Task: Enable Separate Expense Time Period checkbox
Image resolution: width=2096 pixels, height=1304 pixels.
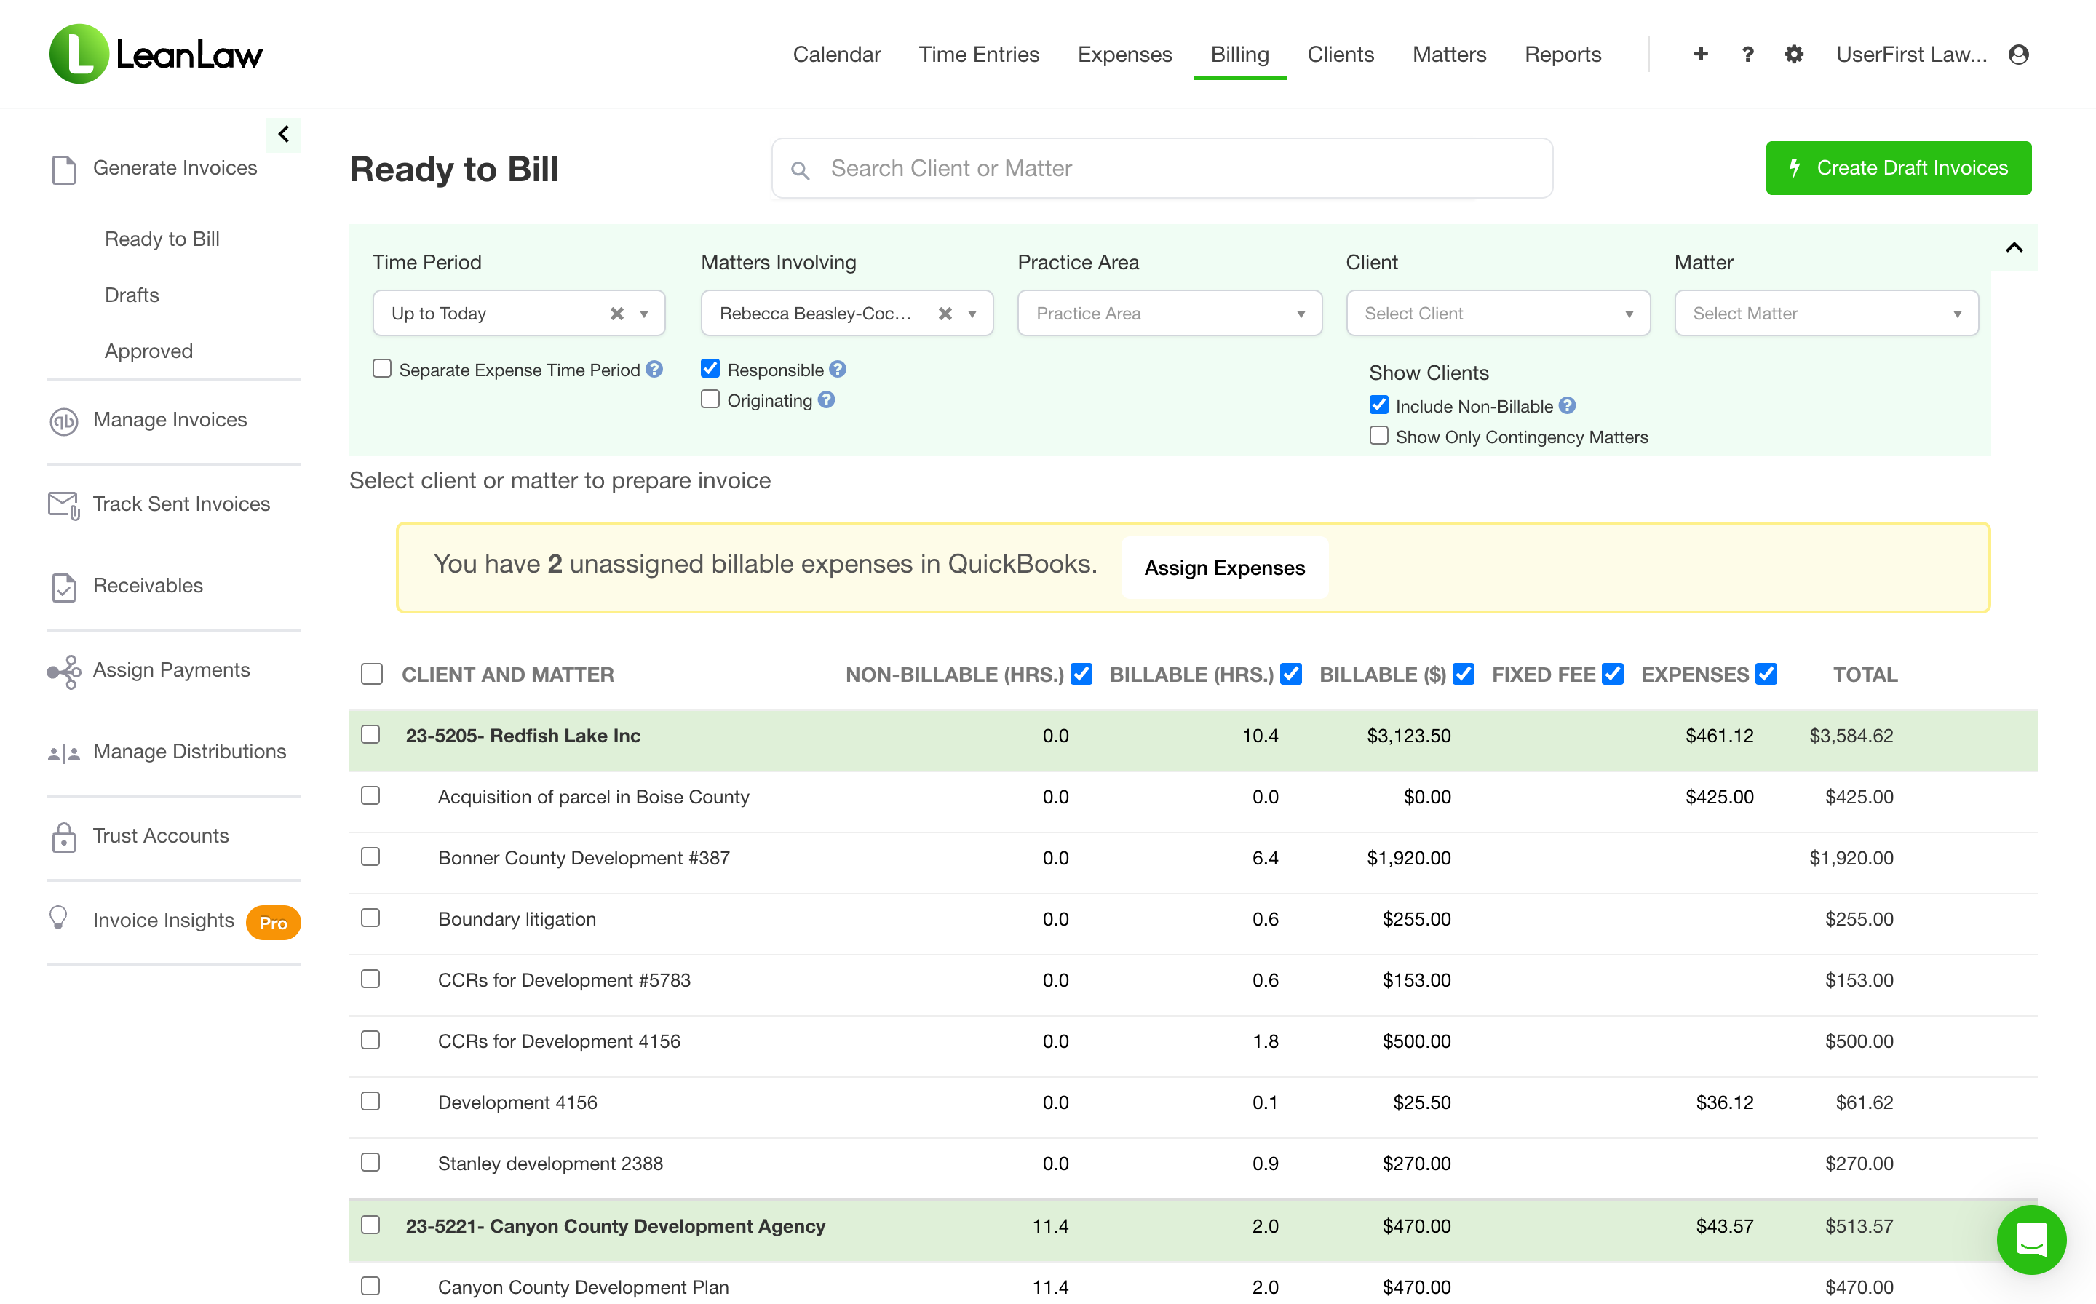Action: (382, 369)
